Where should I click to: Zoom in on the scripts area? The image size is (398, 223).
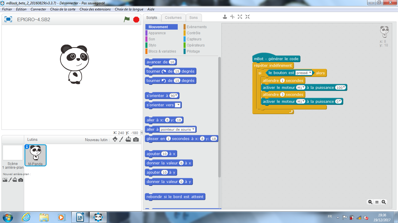[384, 202]
